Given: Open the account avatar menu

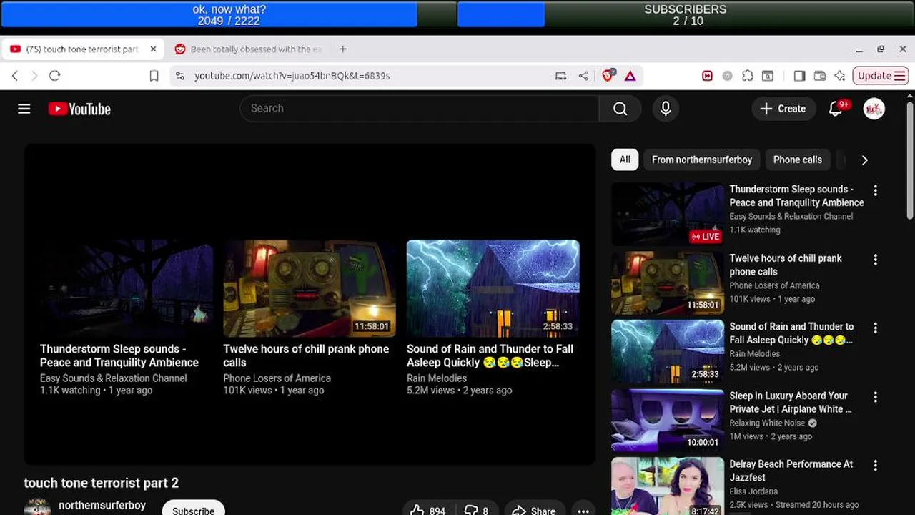Looking at the screenshot, I should 874,109.
